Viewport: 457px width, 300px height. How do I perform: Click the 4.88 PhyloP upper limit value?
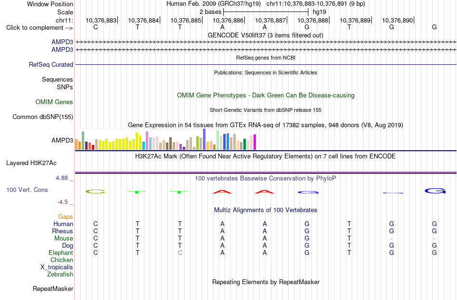pos(62,178)
